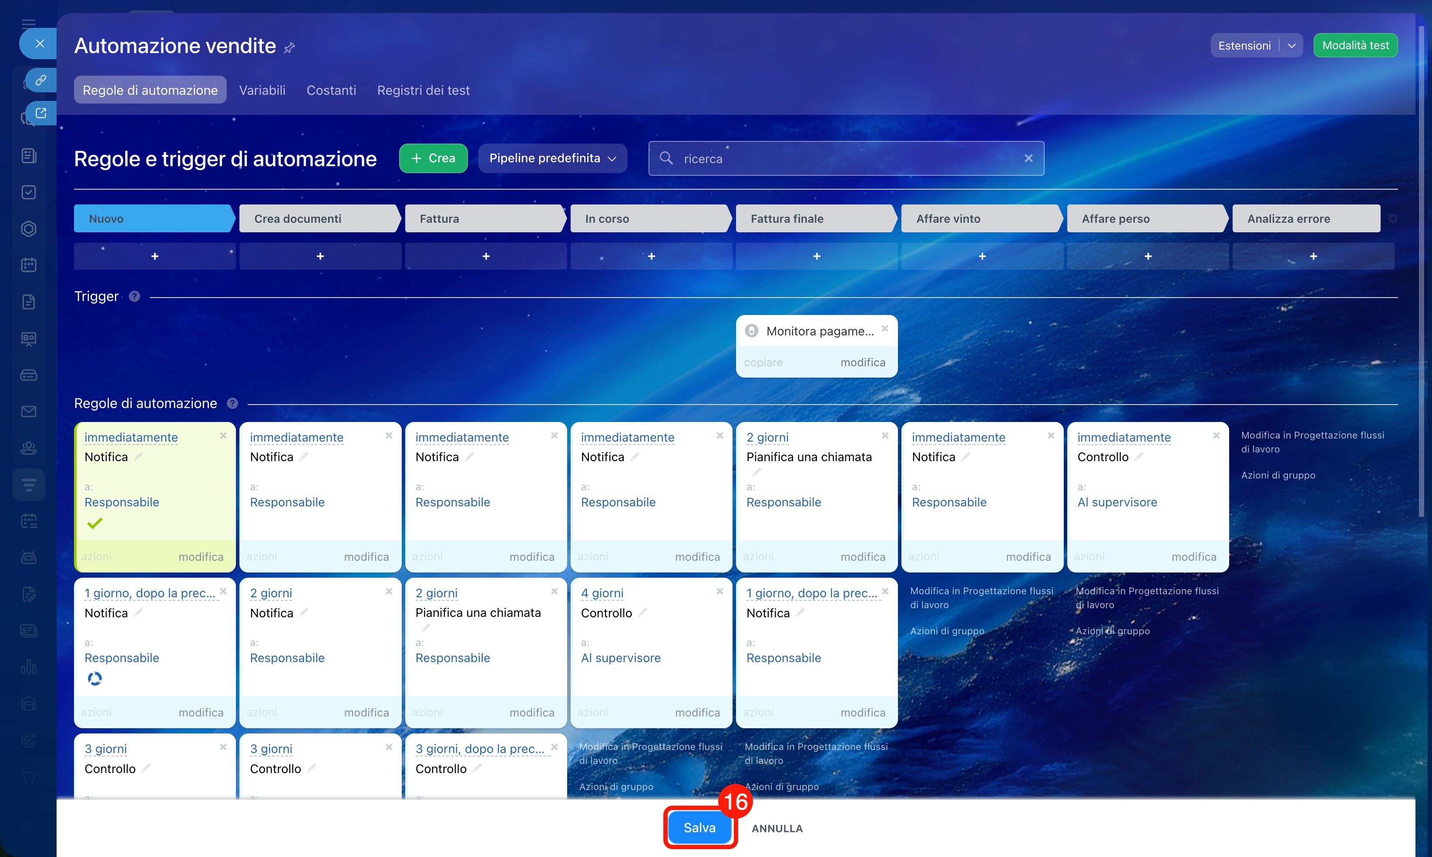Click help icon beside Regole di automazione heading
The height and width of the screenshot is (857, 1432).
click(x=232, y=403)
